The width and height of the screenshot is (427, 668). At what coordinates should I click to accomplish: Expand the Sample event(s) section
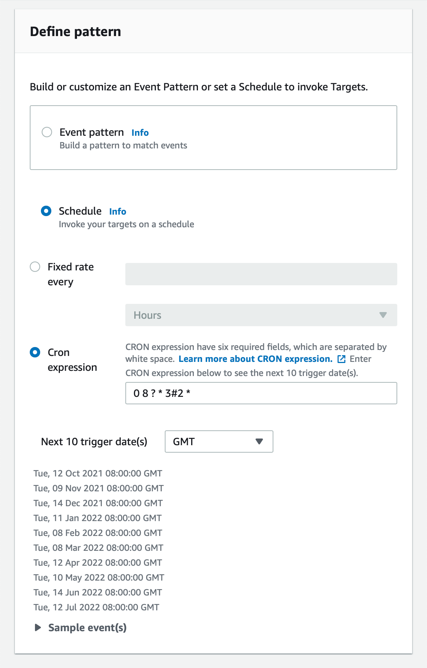(87, 627)
